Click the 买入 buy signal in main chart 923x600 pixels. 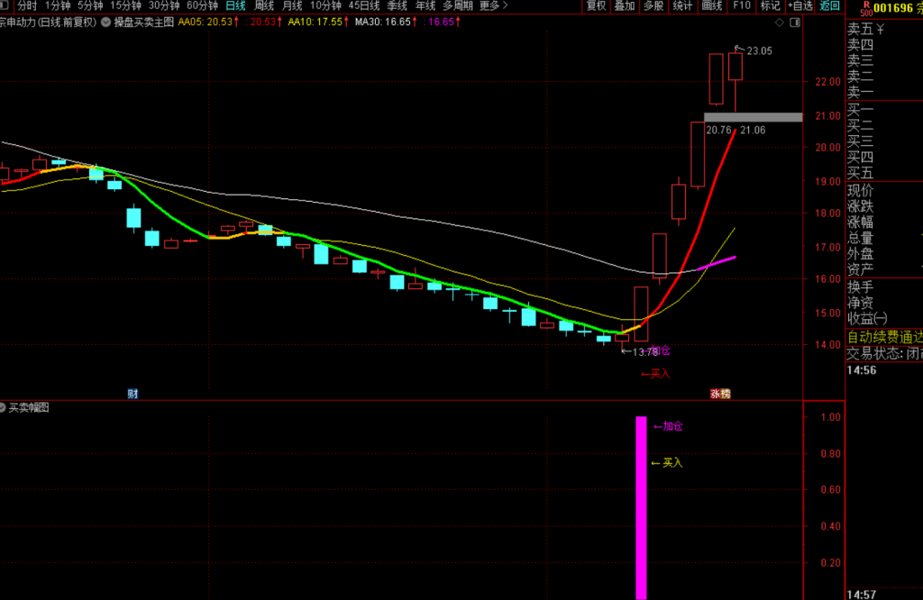click(655, 374)
